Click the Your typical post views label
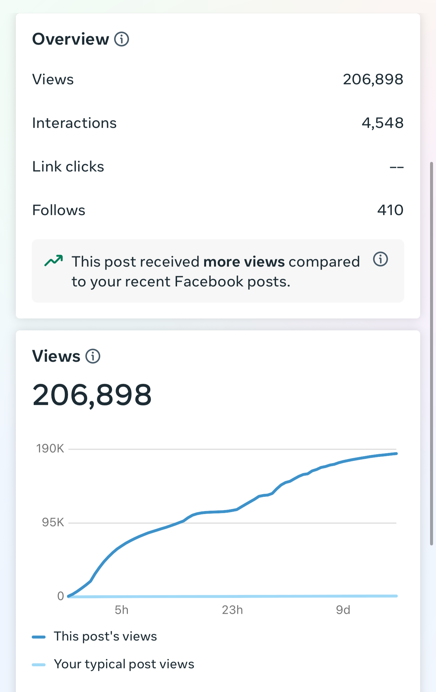436x692 pixels. (x=124, y=664)
